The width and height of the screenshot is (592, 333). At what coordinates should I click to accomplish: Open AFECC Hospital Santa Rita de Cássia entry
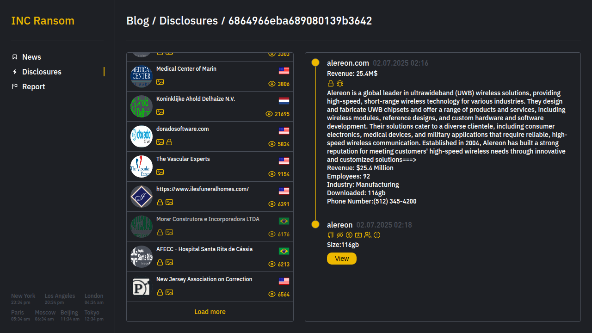click(x=210, y=257)
